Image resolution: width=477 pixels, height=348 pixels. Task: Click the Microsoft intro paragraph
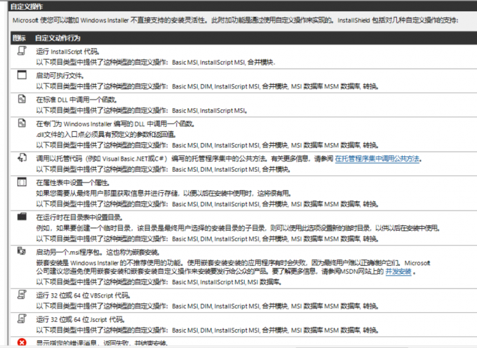click(x=235, y=20)
